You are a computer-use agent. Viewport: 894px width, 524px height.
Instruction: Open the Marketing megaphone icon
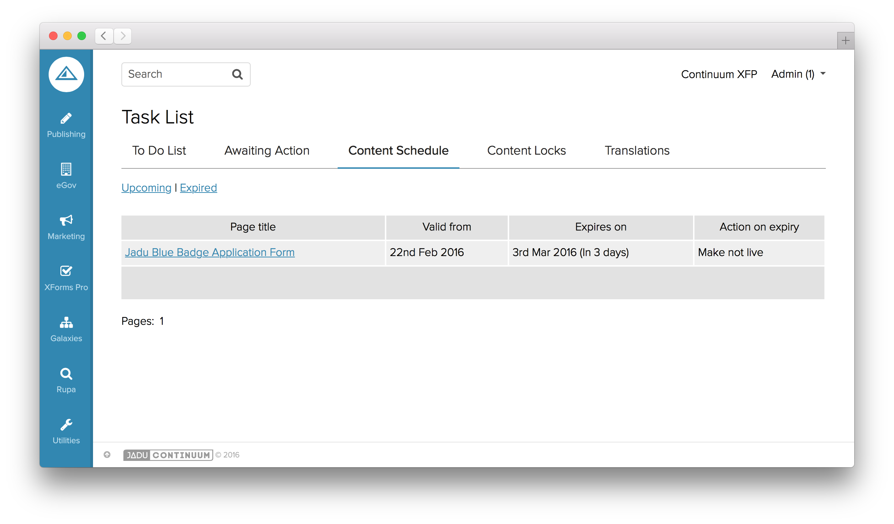pos(66,221)
